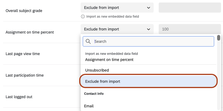Click the Last participation time label

tap(25, 75)
